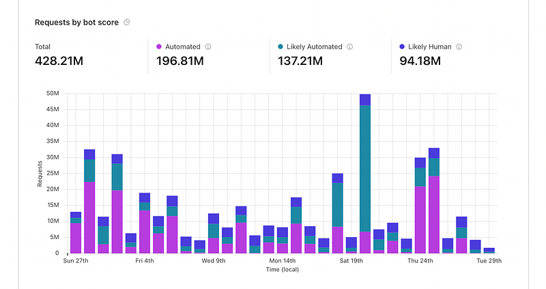Click the Tue 29th axis label
This screenshot has width=546, height=289.
(x=489, y=261)
